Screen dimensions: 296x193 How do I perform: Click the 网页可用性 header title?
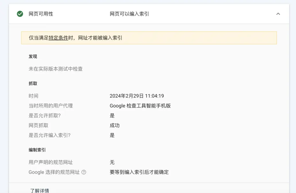[41, 14]
